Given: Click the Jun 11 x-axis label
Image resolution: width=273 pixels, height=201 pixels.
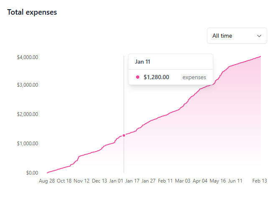Looking at the screenshot, I should coord(235,181).
